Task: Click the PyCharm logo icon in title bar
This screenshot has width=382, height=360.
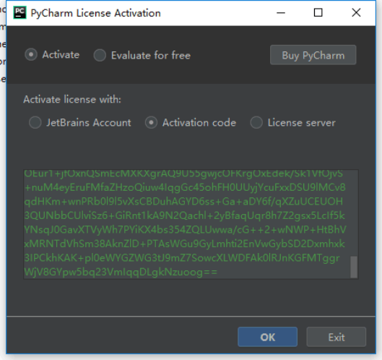Action: click(19, 13)
